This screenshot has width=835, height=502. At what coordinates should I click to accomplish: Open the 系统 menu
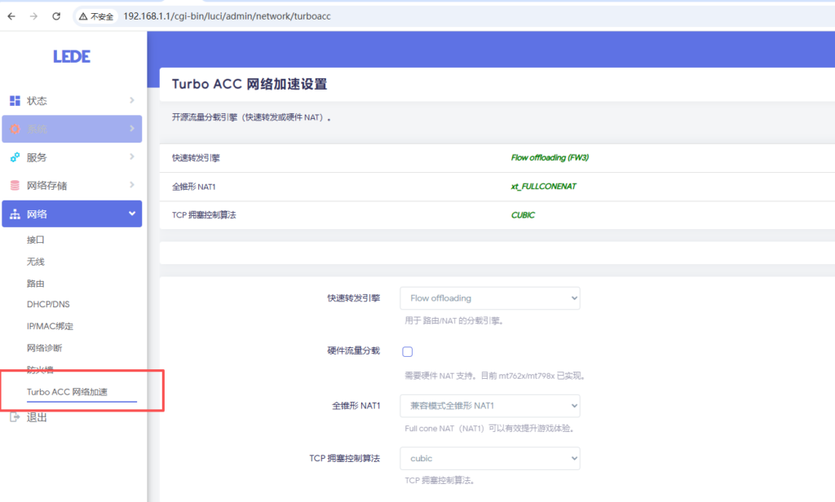(x=72, y=129)
